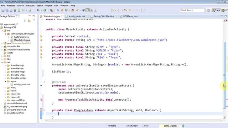The image size is (228, 128).
Task: Collapse the res folder
Action: coord(2,62)
